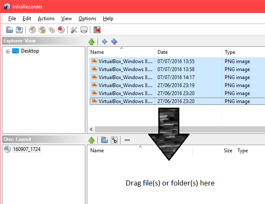Screen dimensions: 265x204
Task: Click the Burn compilation disc icon
Action: 32,30
